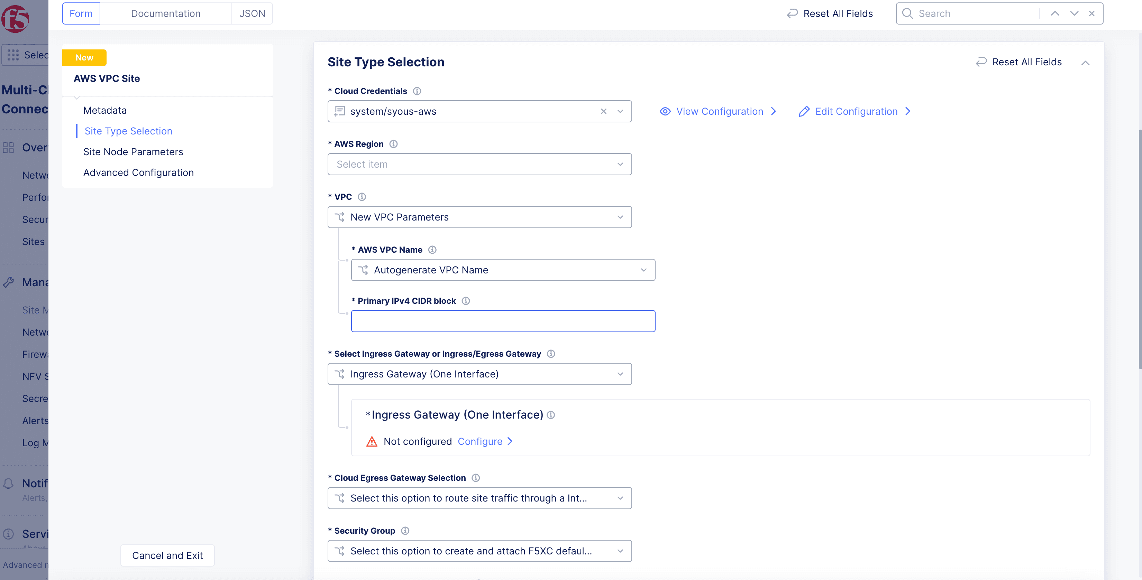The height and width of the screenshot is (580, 1142).
Task: Open the Cloud Egress Gateway Selection dropdown
Action: point(479,498)
